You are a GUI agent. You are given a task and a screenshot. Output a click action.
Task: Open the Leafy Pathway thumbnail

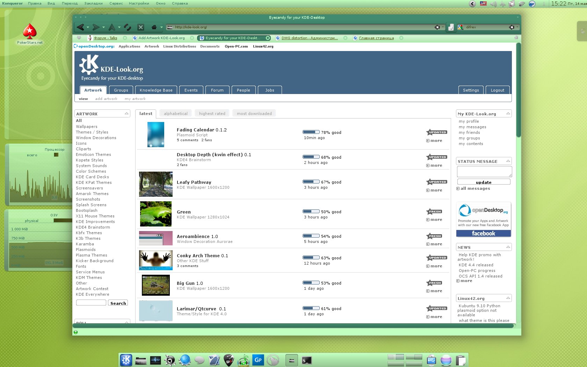(156, 184)
